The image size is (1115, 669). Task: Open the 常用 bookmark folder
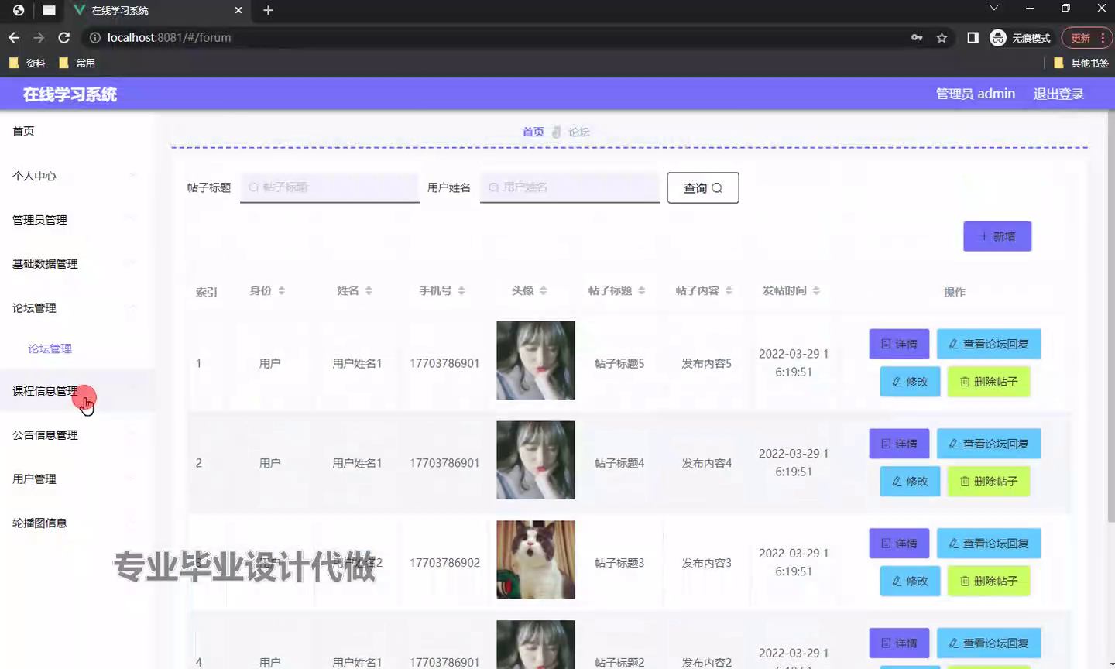coord(77,63)
